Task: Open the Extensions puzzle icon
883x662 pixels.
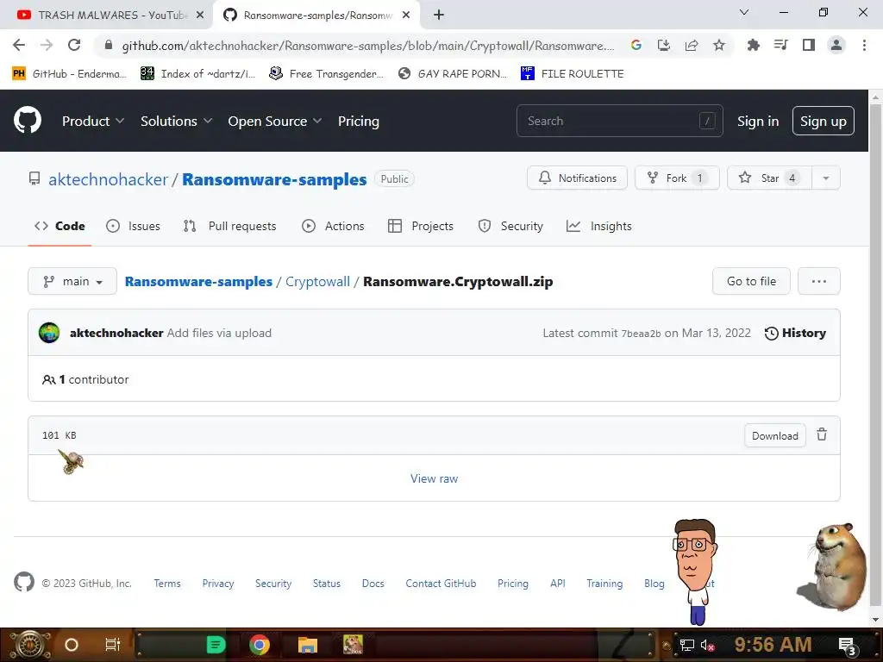Action: [753, 45]
